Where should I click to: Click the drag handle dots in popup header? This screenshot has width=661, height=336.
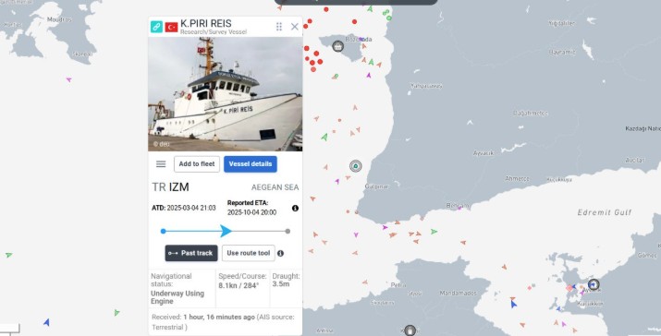click(x=279, y=27)
